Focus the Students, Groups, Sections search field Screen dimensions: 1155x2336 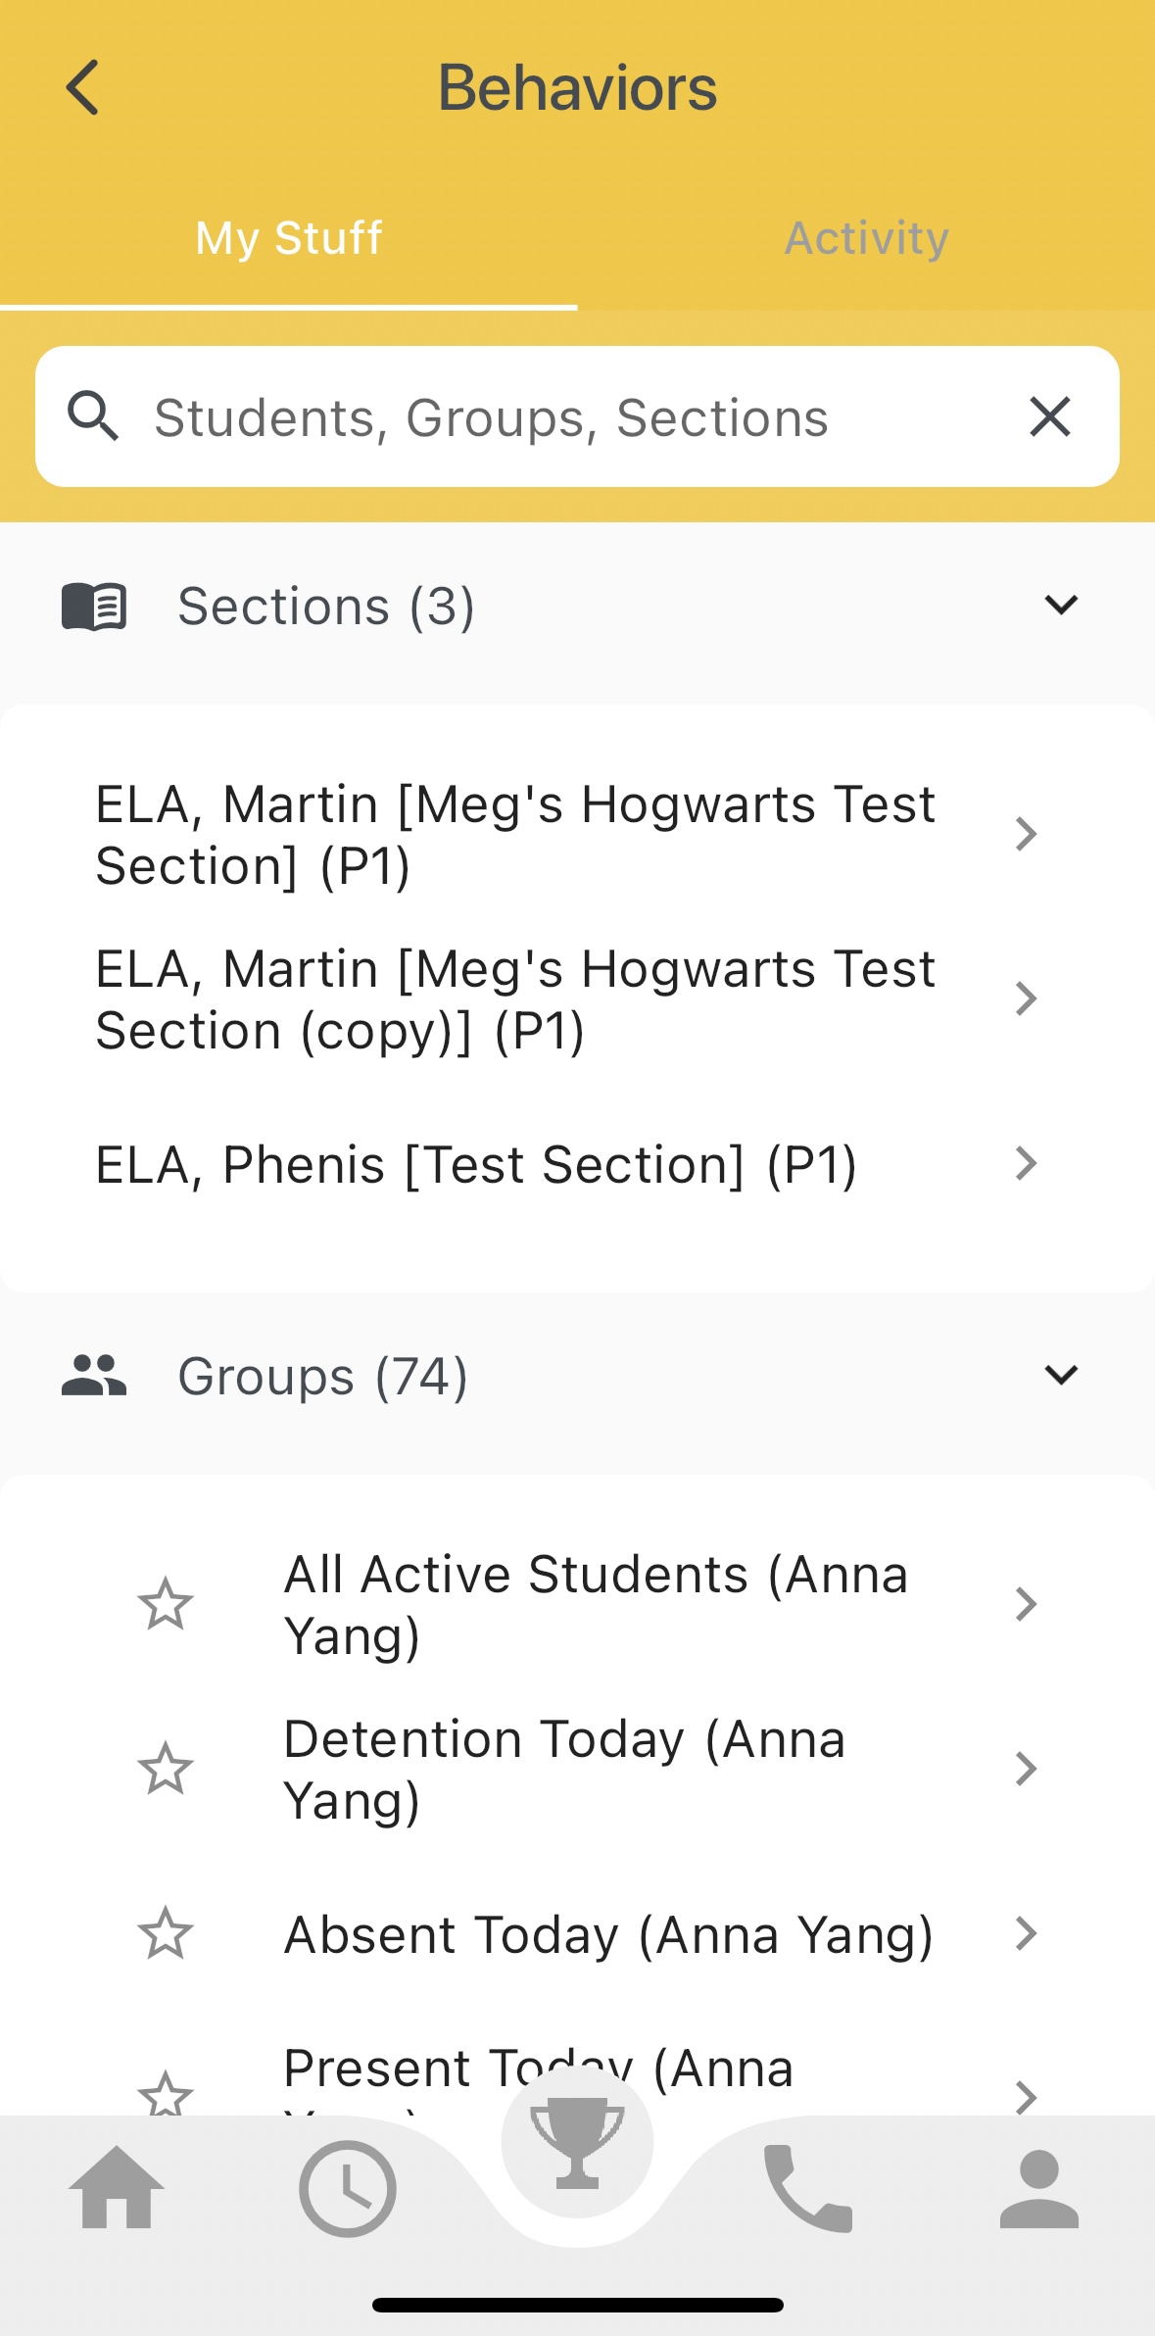click(x=577, y=416)
